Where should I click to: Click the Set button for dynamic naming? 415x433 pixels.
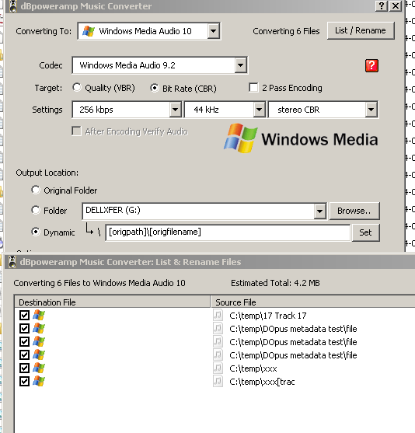tap(365, 232)
